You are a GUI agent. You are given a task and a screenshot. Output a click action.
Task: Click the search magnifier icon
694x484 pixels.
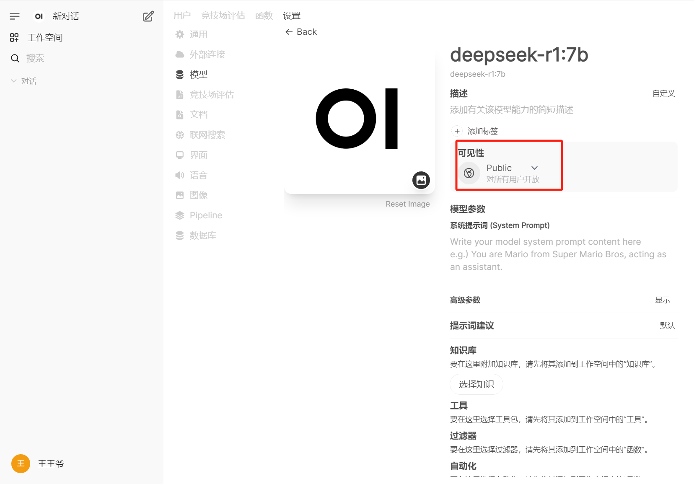coord(15,58)
